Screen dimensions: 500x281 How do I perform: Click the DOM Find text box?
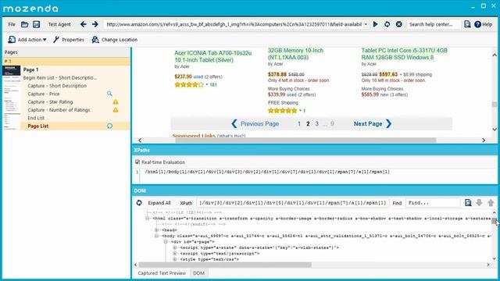[x=433, y=203]
